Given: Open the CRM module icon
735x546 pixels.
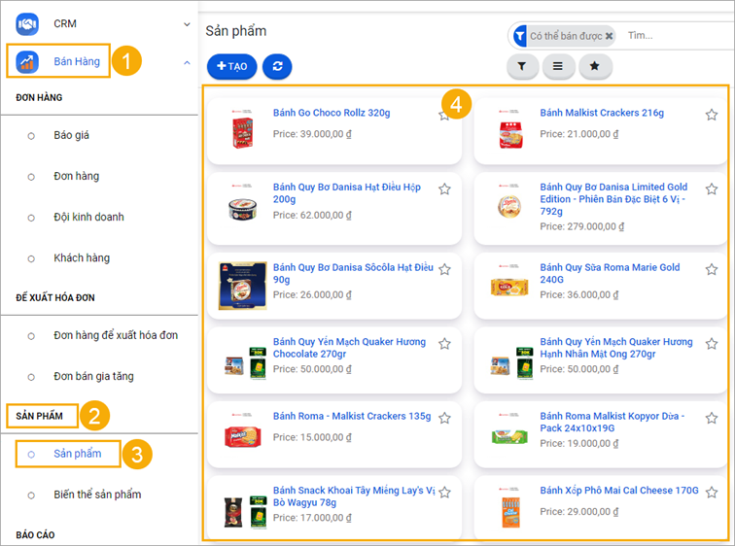Looking at the screenshot, I should pos(27,24).
